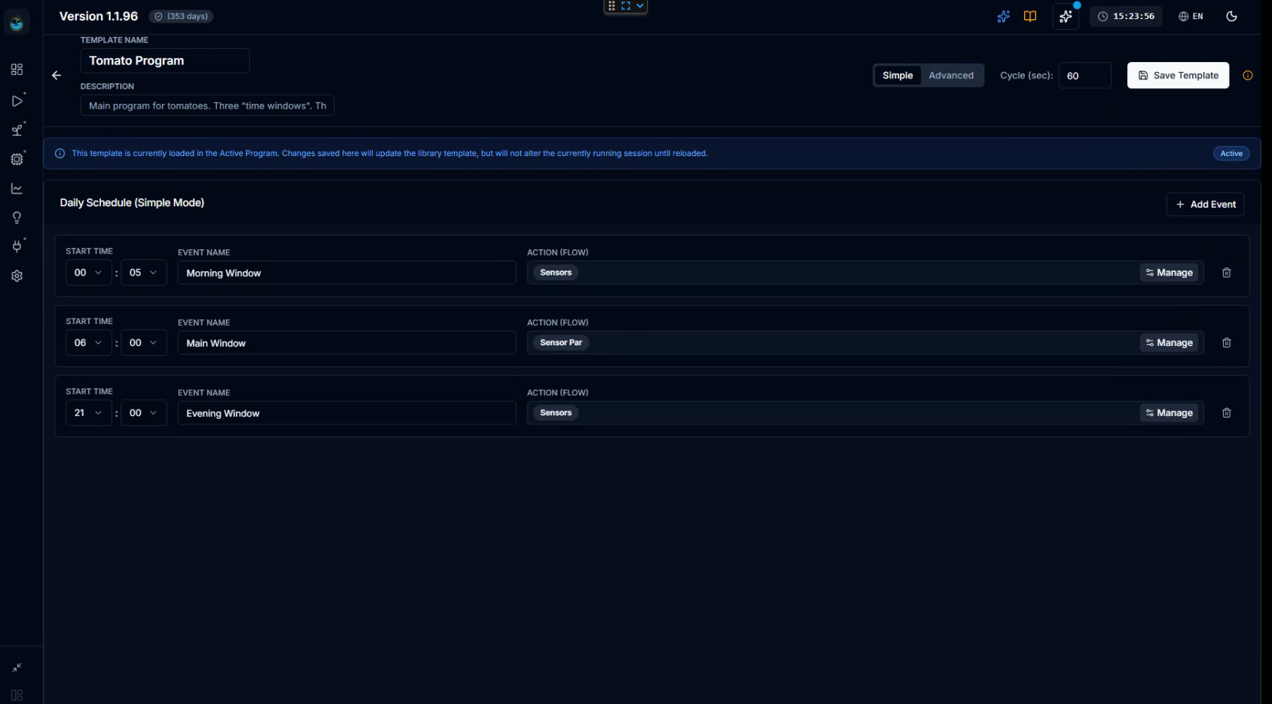The height and width of the screenshot is (704, 1272).
Task: Click the blue sparkles icon in the header
Action: tap(1004, 16)
